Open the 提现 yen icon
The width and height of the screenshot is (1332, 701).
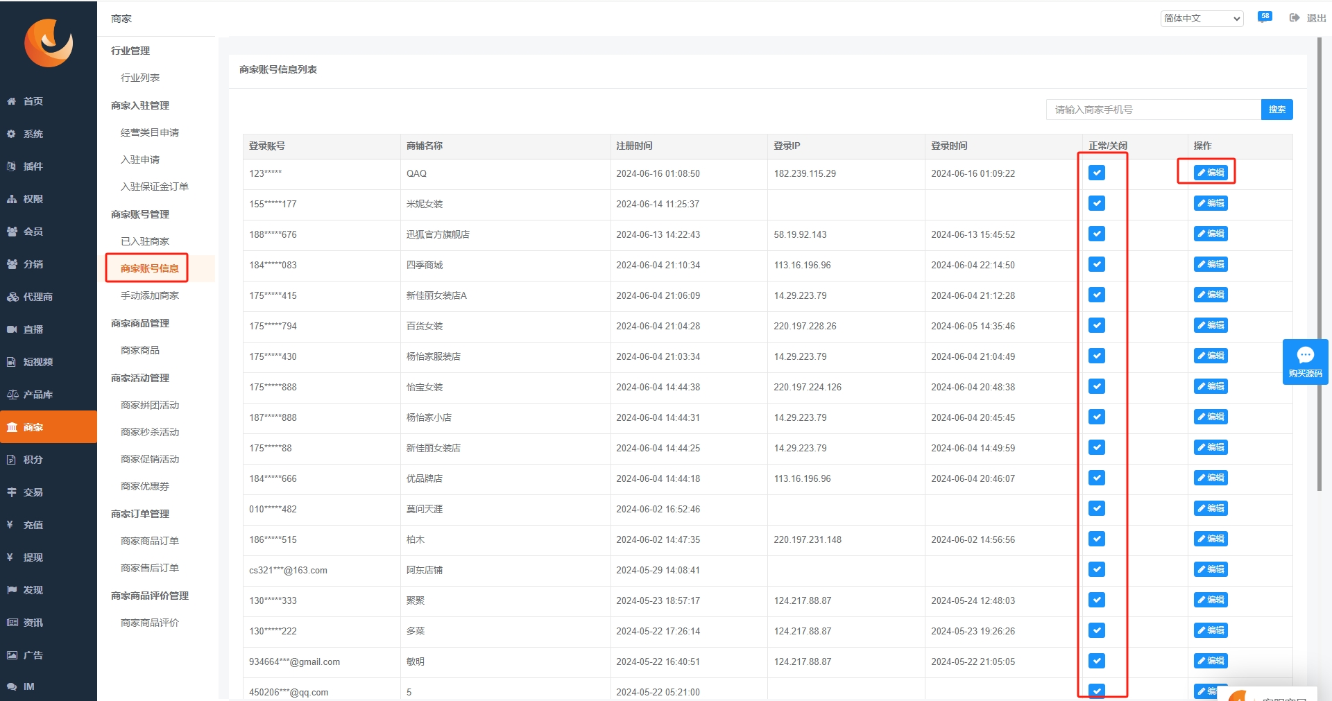[x=10, y=557]
